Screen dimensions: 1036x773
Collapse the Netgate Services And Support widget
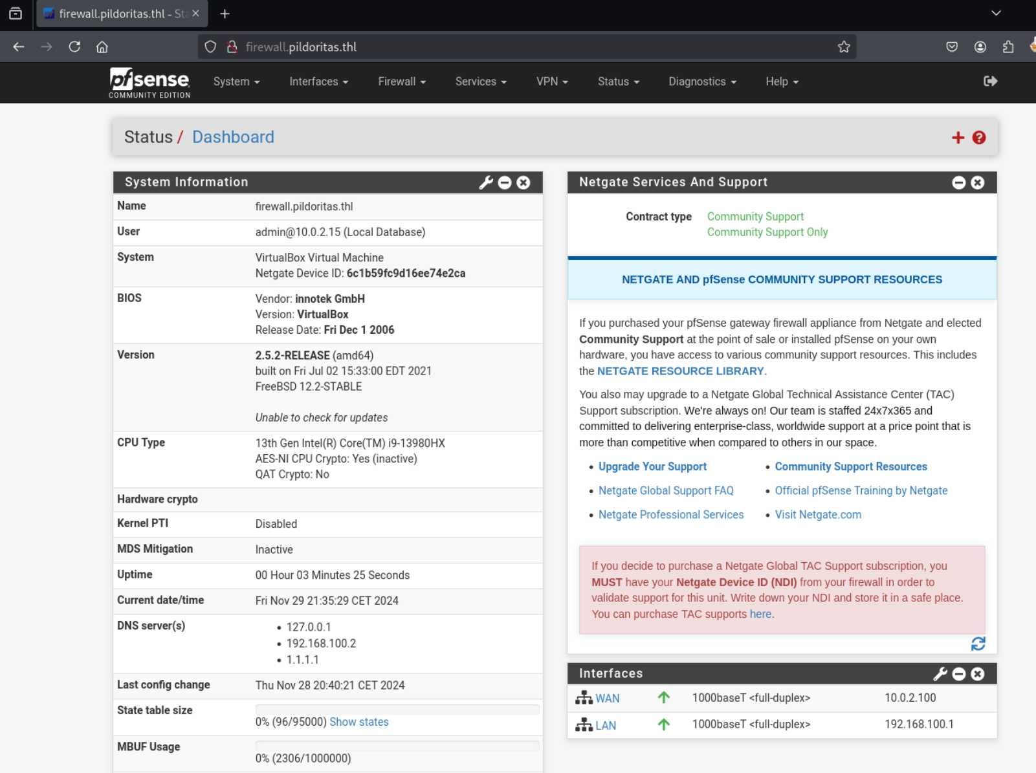[x=958, y=183]
